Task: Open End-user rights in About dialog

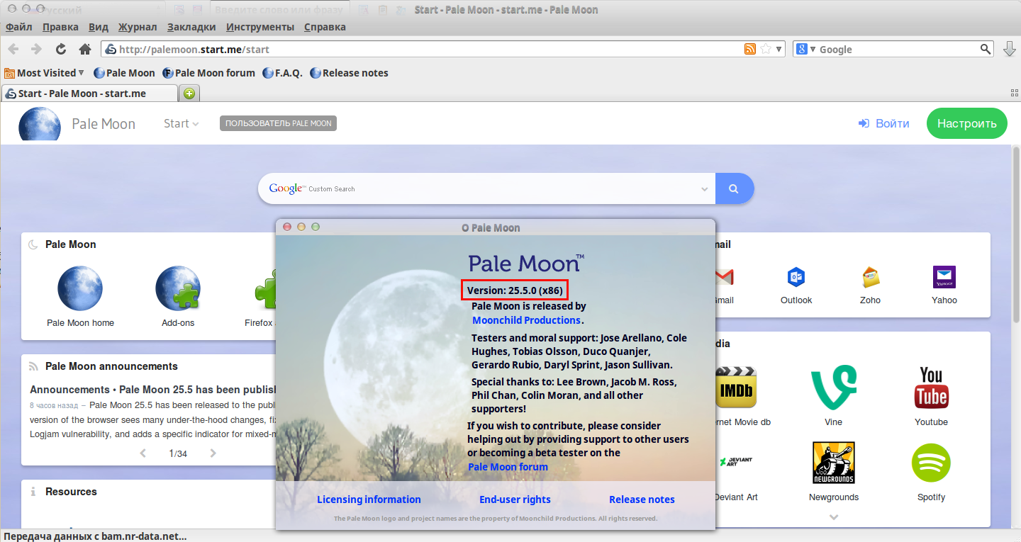Action: (x=515, y=499)
